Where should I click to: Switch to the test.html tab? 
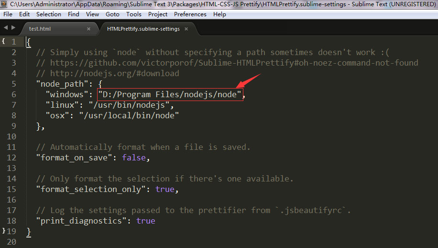click(40, 29)
